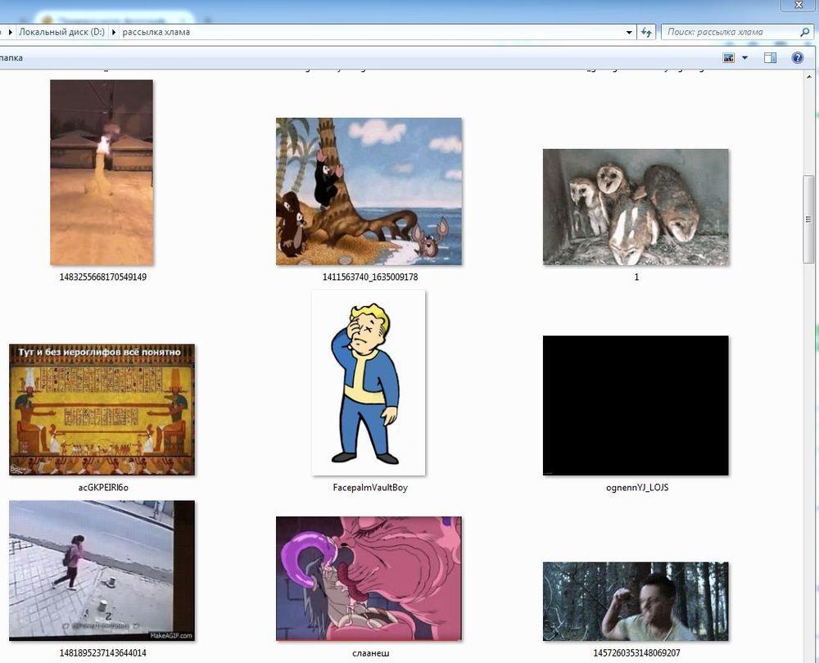Click the file name слаанеш
The height and width of the screenshot is (663, 819).
pyautogui.click(x=370, y=653)
